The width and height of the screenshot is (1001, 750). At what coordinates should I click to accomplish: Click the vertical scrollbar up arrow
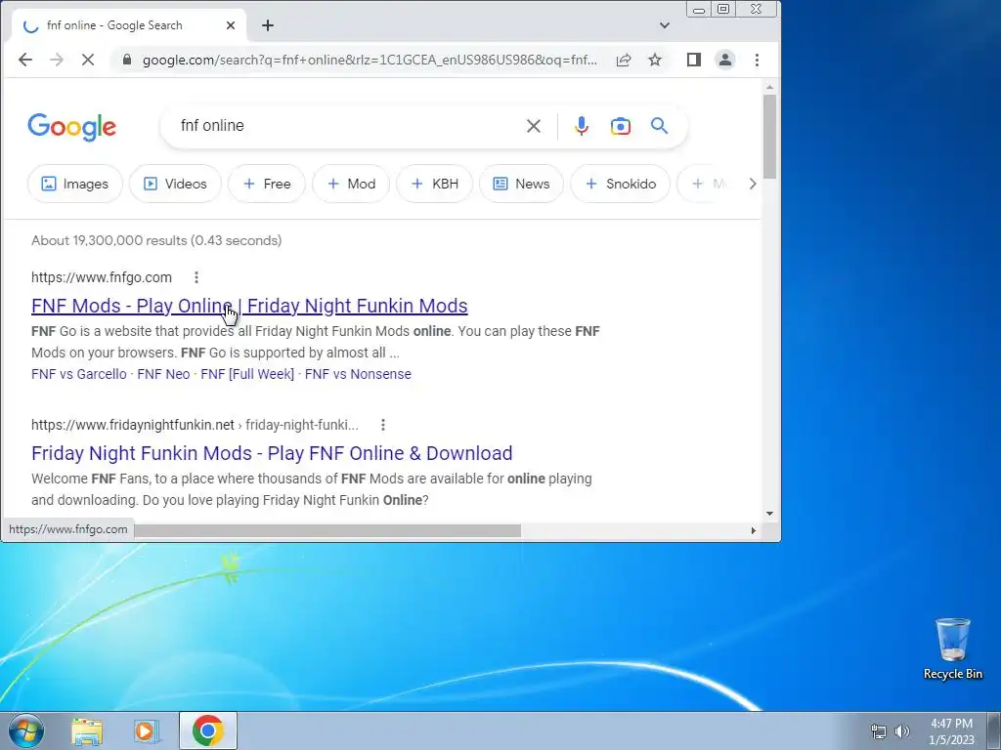[x=769, y=87]
